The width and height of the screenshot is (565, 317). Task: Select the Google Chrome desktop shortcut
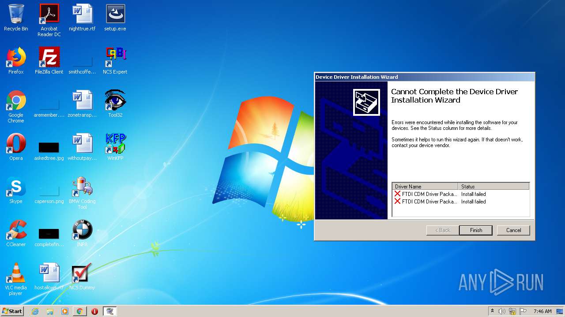[16, 107]
